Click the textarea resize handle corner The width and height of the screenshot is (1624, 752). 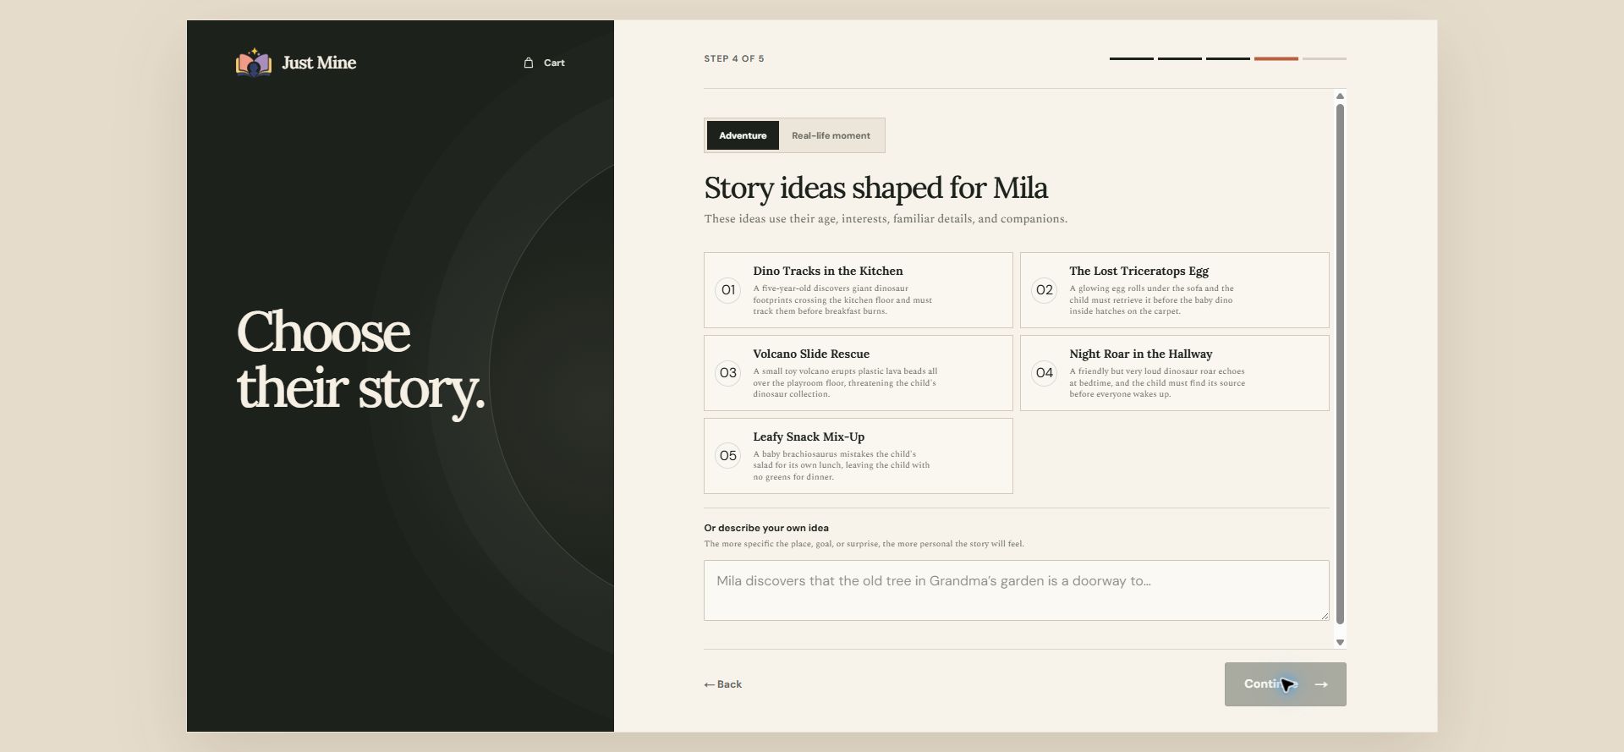pyautogui.click(x=1324, y=615)
